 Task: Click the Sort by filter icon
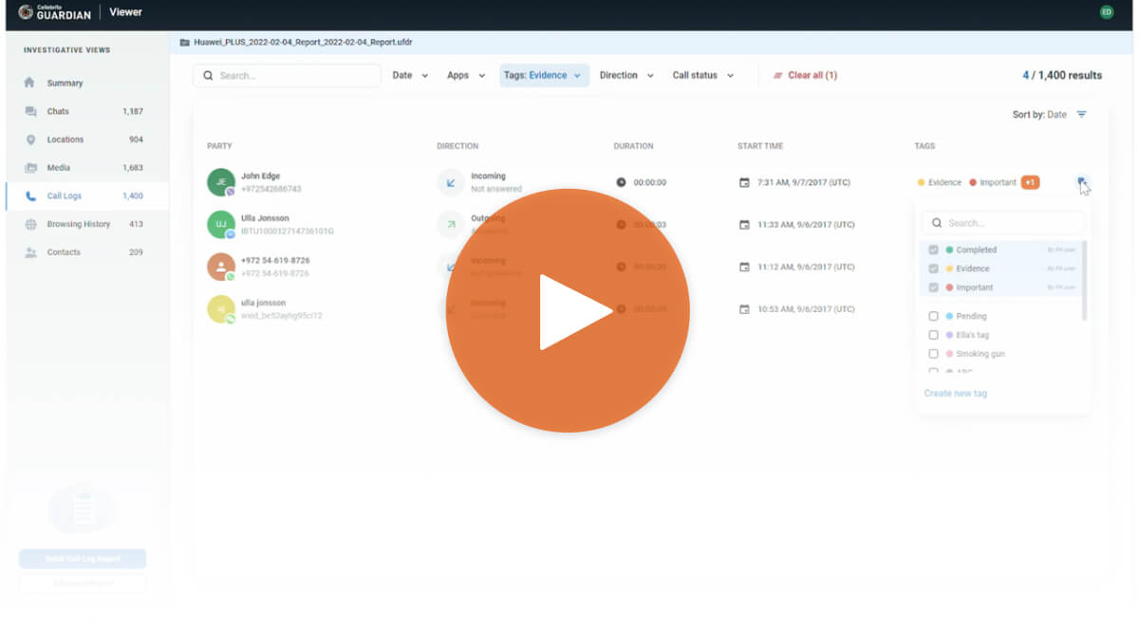point(1081,115)
